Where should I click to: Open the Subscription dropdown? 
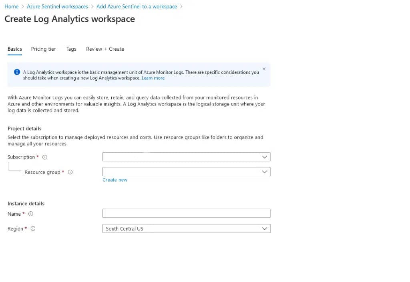[186, 157]
